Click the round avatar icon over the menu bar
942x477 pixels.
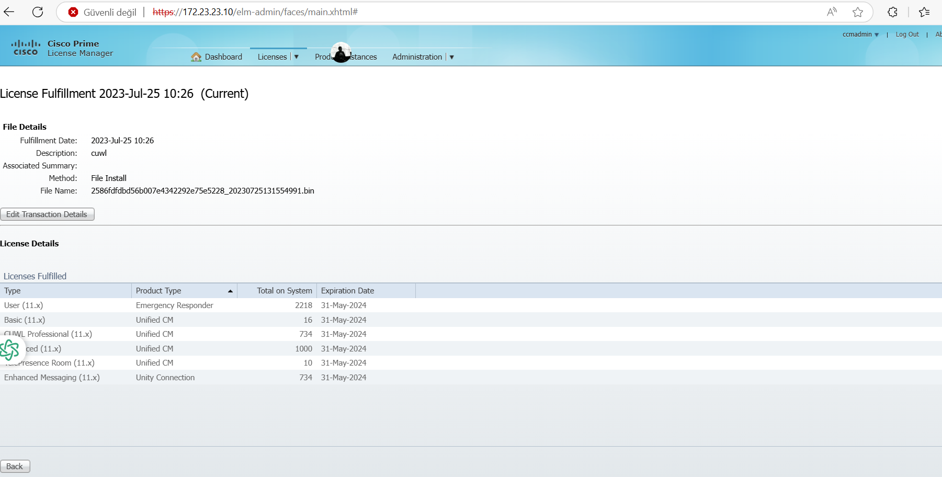click(341, 52)
